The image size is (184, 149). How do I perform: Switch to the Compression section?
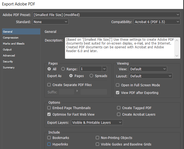tap(21, 37)
